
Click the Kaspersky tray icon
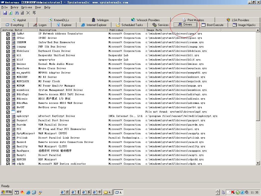233,192
